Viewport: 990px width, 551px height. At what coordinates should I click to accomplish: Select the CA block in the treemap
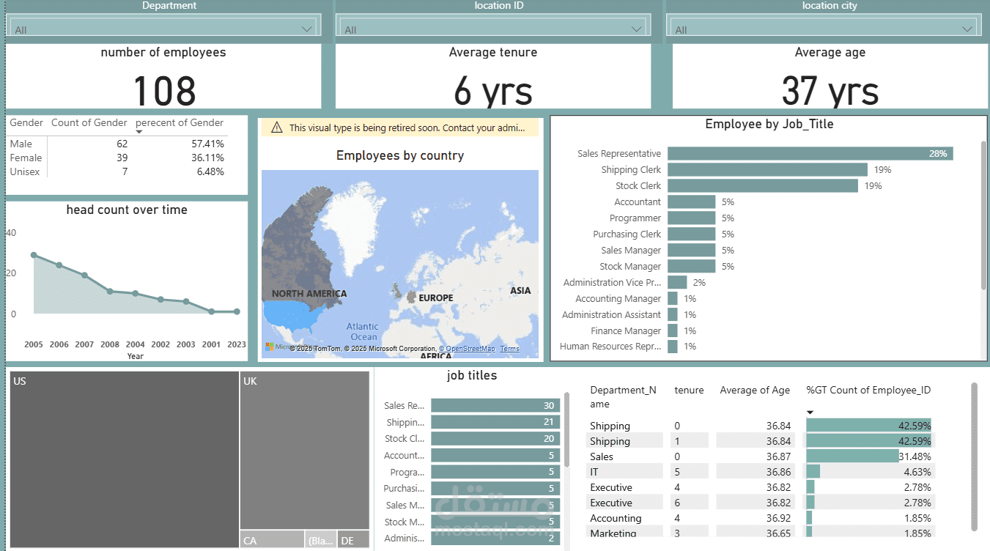[x=272, y=539]
